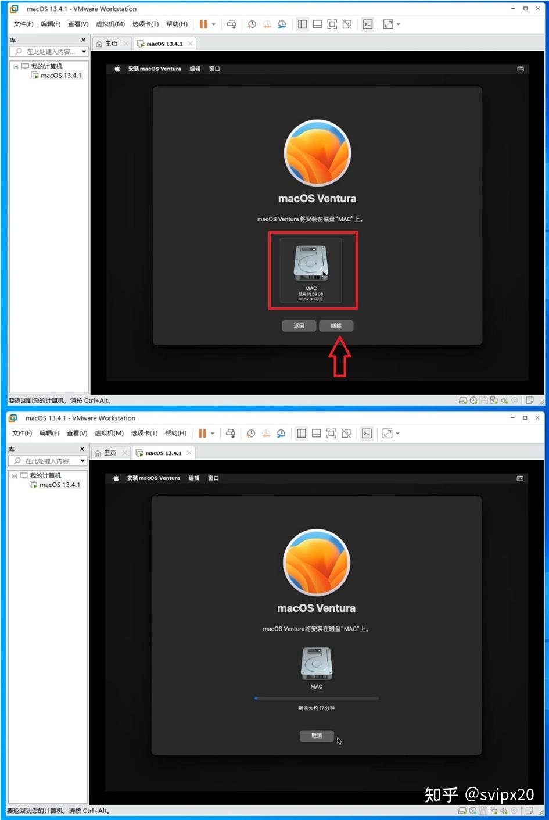549x820 pixels.
Task: Open 安装macOS Ventura menu in install-progress window
Action: tap(154, 478)
